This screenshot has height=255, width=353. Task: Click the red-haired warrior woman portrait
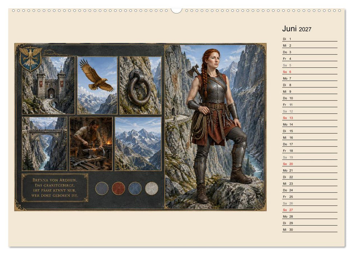click(x=215, y=127)
